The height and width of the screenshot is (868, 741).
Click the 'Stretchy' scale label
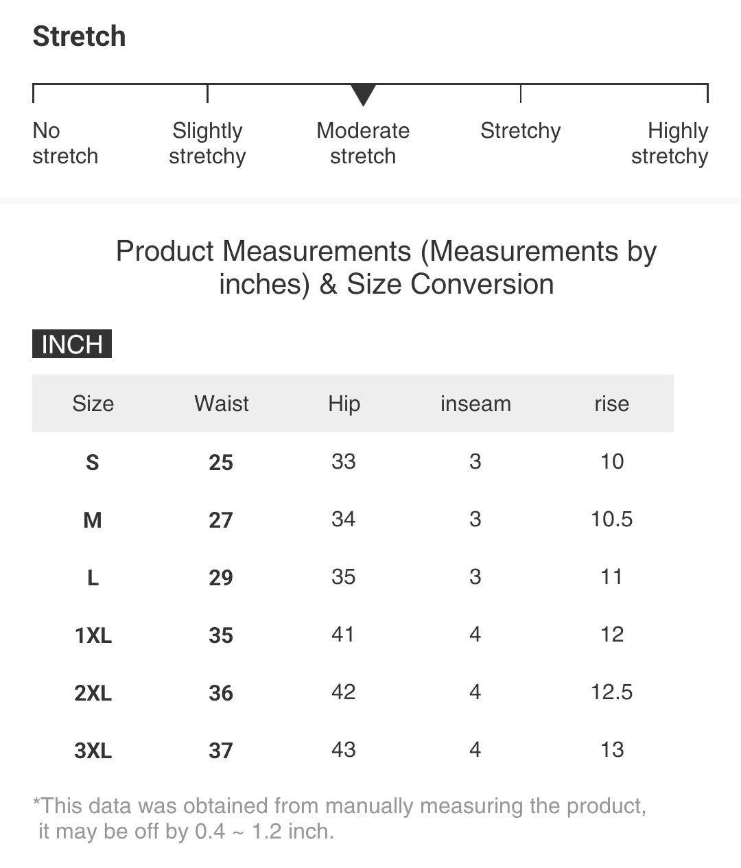pos(520,130)
